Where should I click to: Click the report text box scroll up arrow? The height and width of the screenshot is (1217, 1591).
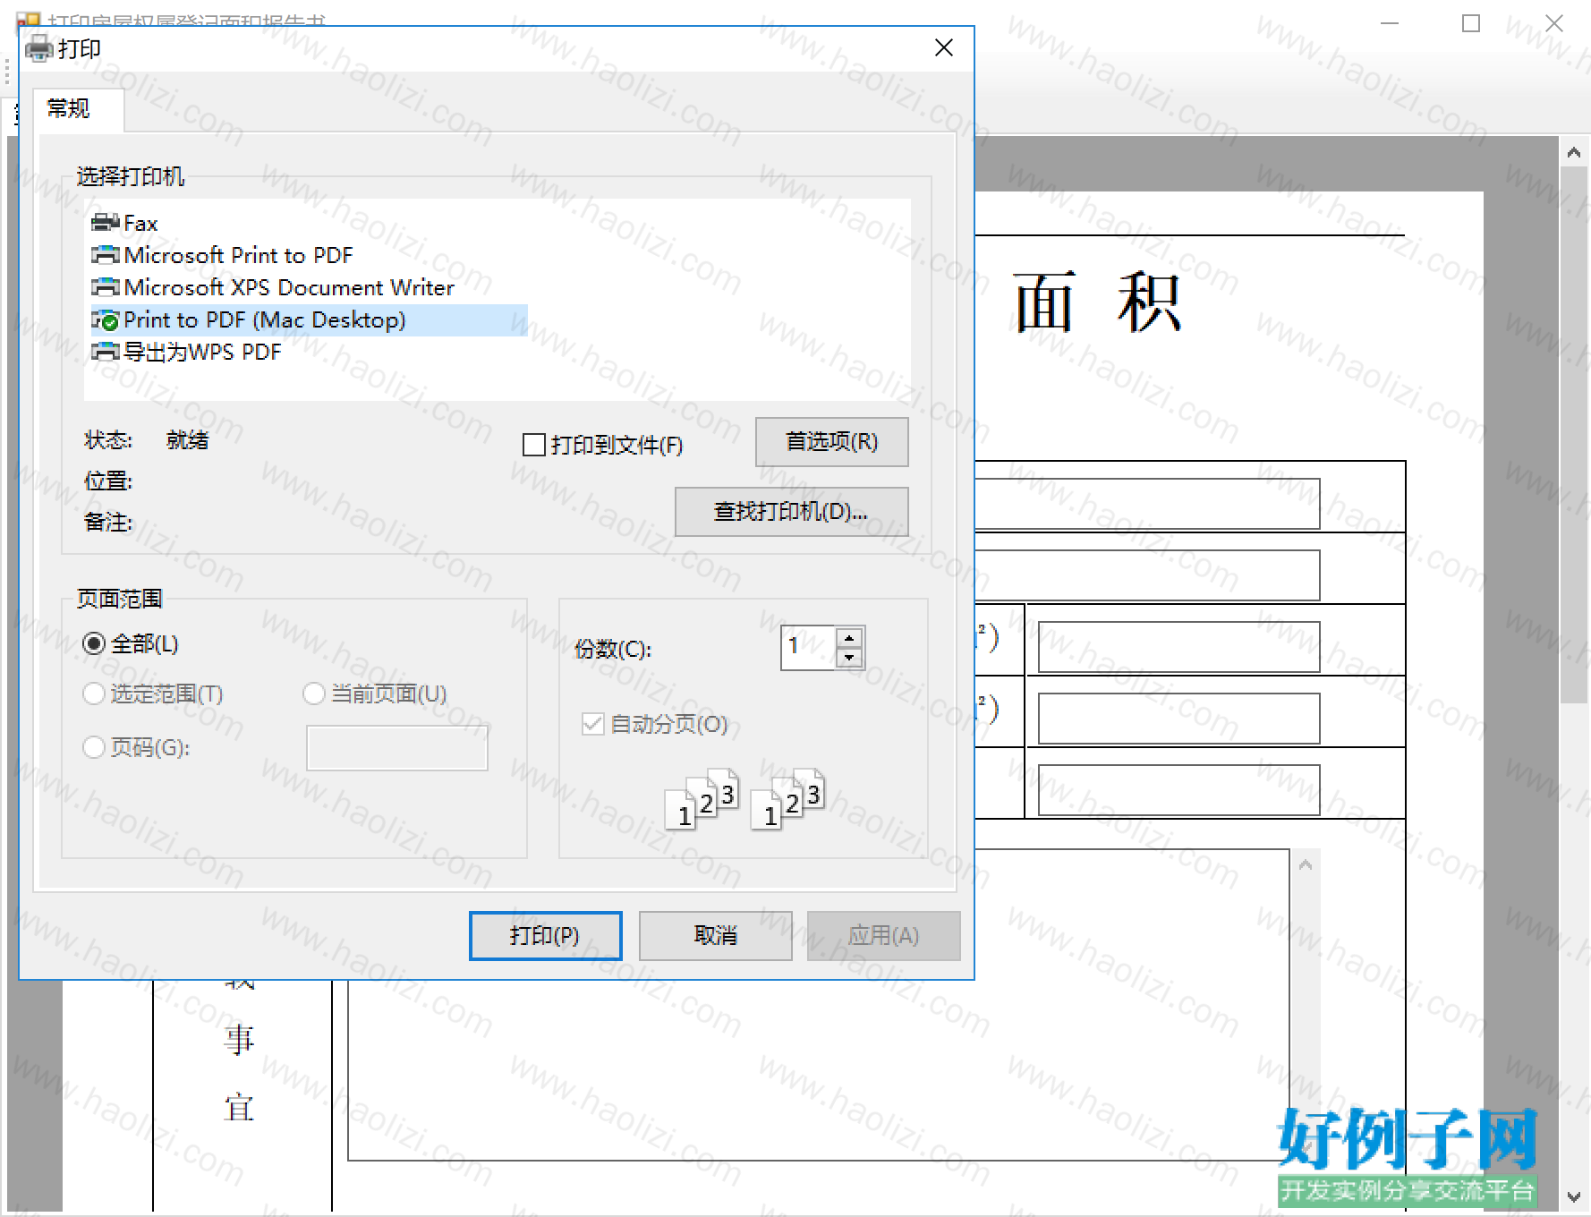pos(1306,864)
